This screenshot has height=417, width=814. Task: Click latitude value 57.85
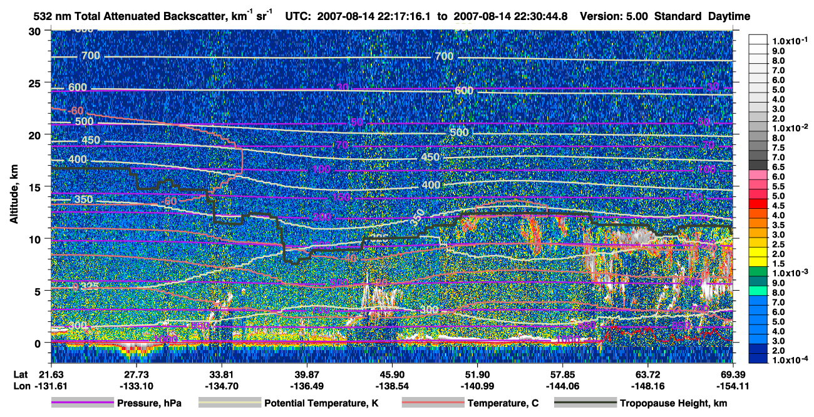[562, 373]
